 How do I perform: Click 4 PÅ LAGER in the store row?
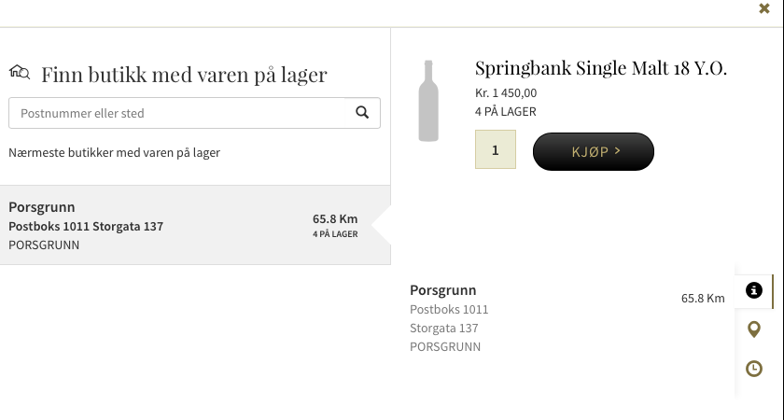(x=335, y=234)
